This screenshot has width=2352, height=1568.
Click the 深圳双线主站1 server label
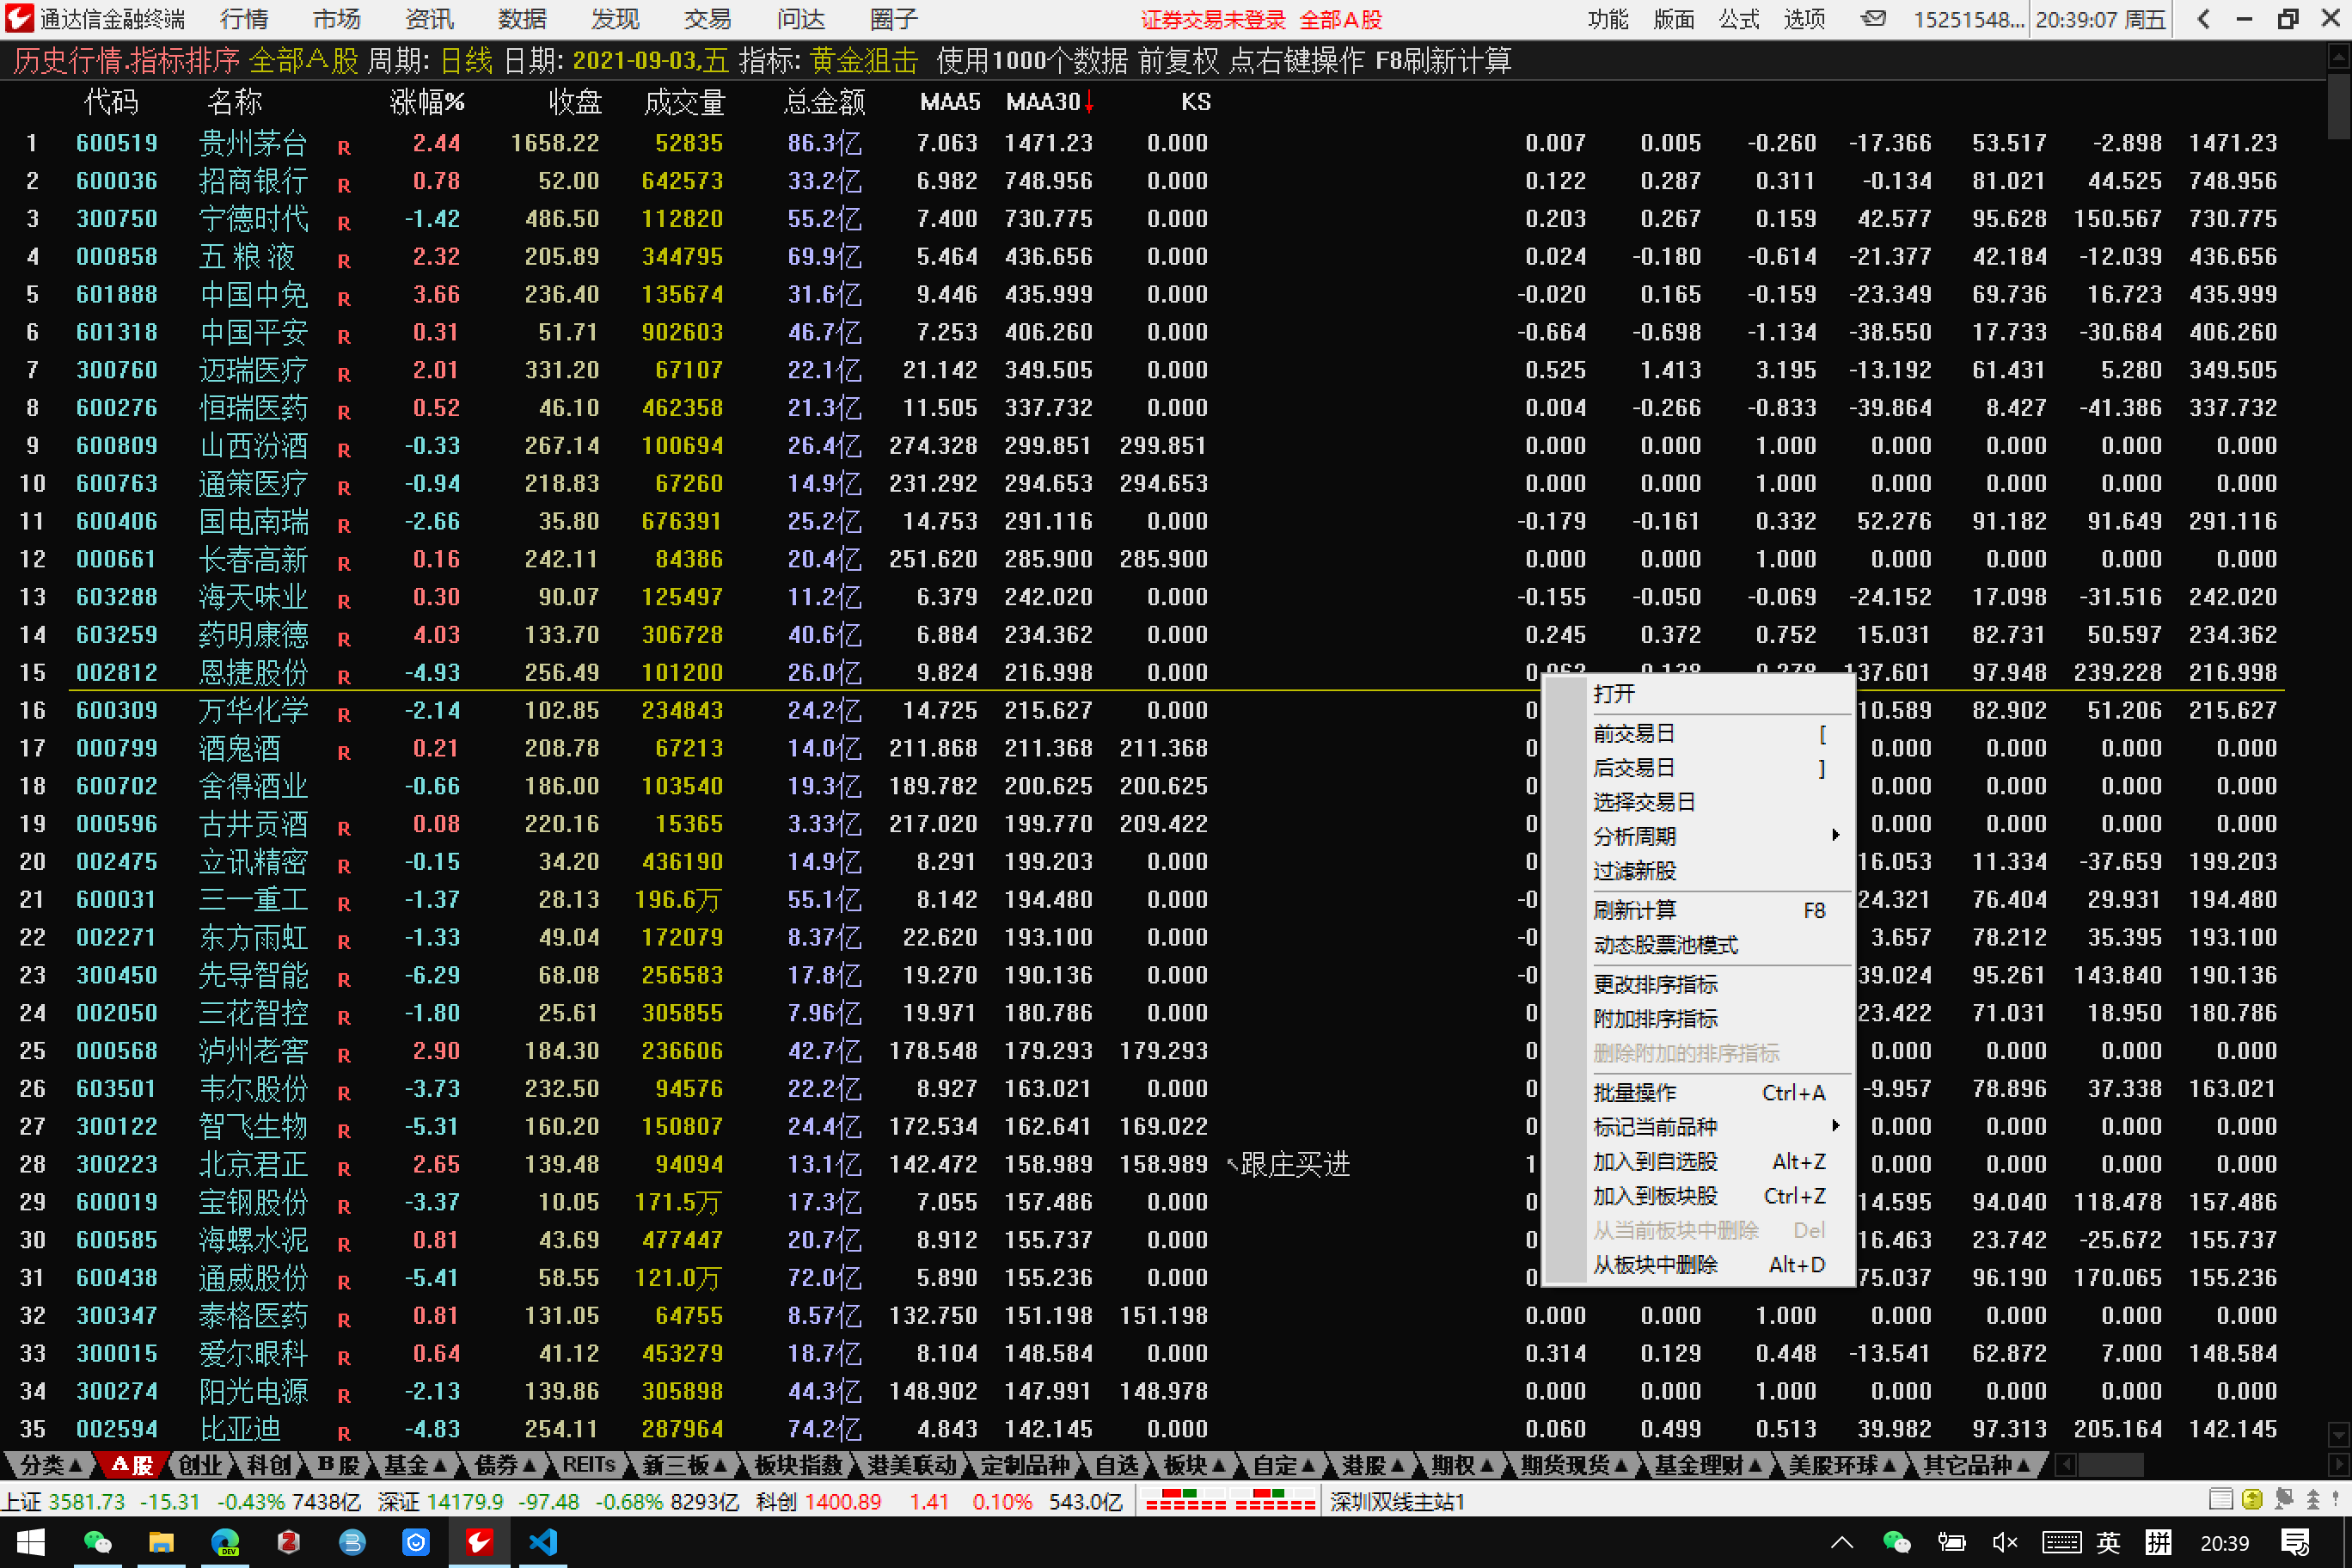pyautogui.click(x=1397, y=1502)
